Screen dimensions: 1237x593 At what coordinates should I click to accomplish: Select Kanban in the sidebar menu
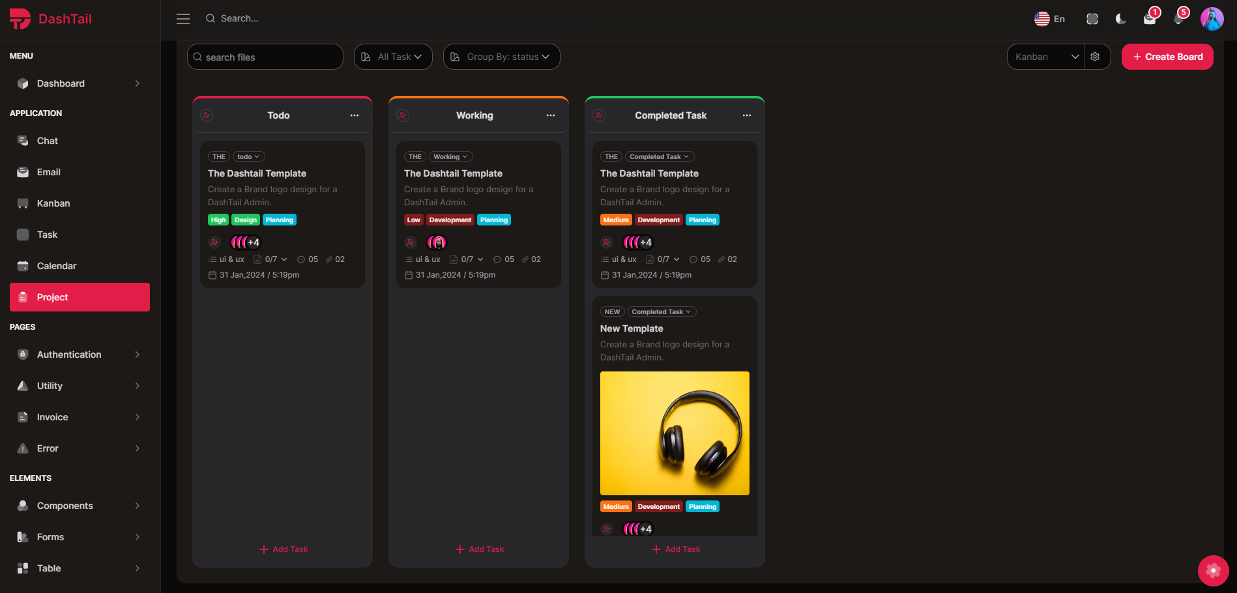[53, 203]
